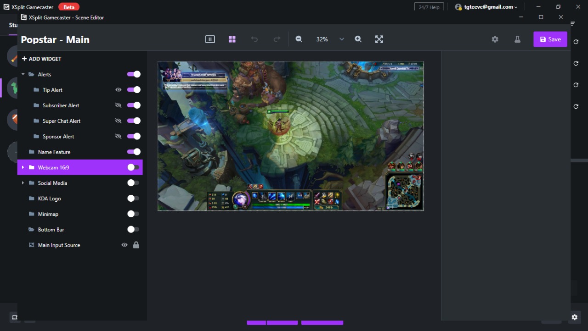Show Sponsor Alert preview with the crossed eye

(x=118, y=137)
